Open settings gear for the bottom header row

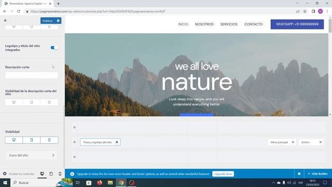tap(75, 157)
